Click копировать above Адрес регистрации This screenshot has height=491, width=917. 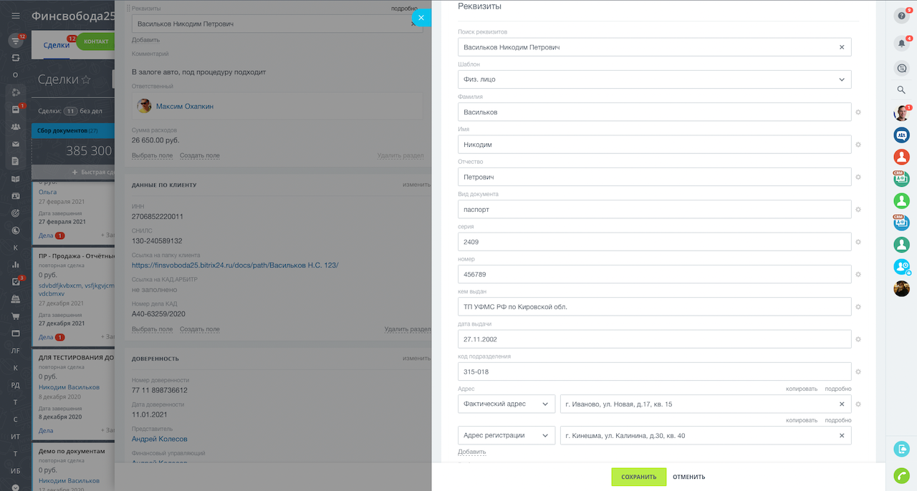click(801, 420)
